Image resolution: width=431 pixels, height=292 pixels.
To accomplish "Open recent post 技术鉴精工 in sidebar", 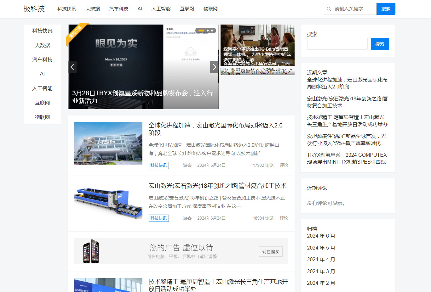I will tap(348, 121).
